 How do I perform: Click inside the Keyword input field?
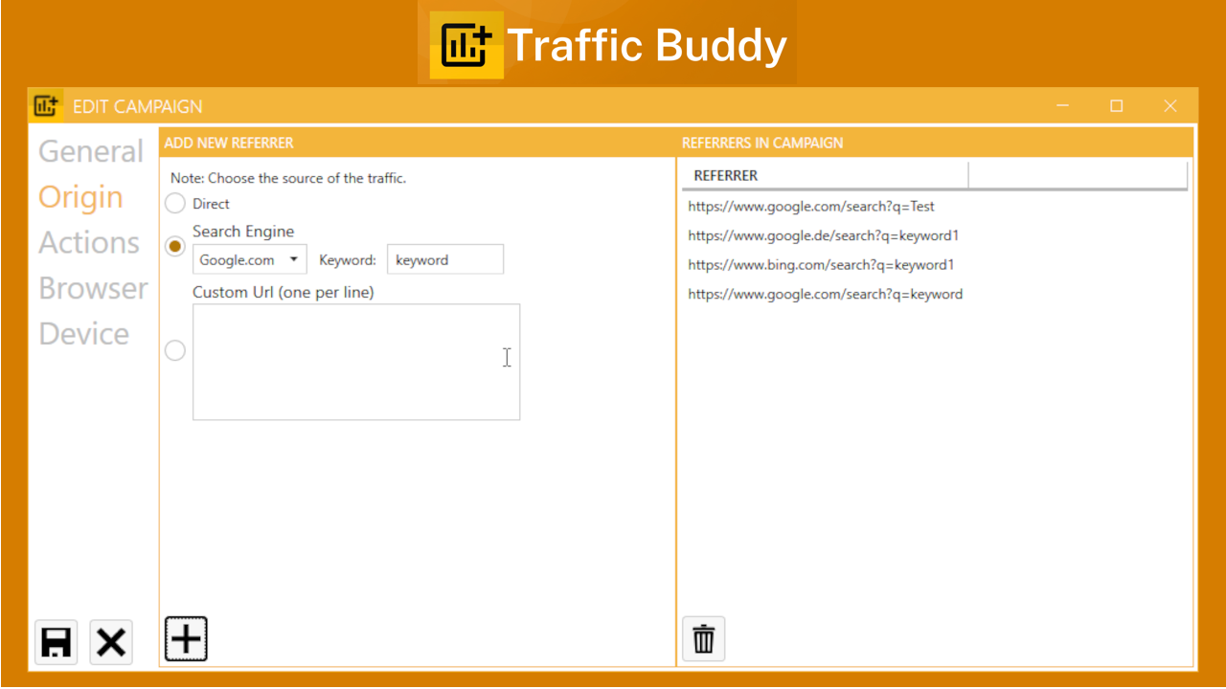click(x=444, y=259)
